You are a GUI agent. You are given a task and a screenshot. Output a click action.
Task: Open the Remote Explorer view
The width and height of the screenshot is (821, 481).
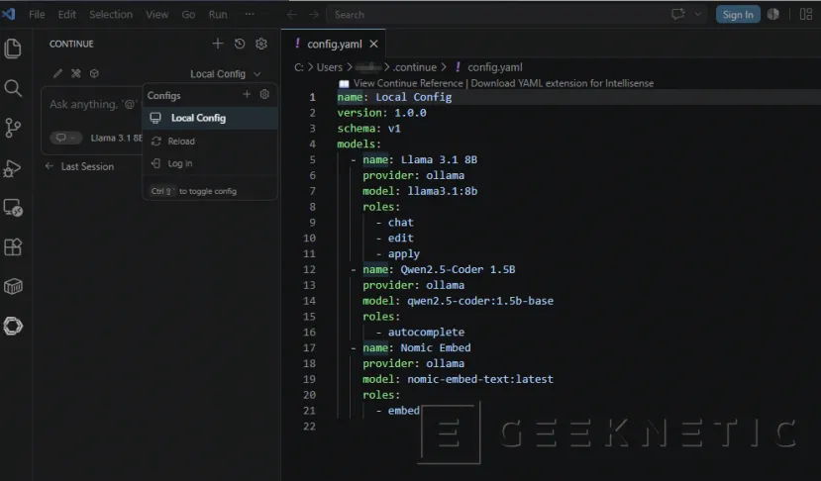pos(13,208)
